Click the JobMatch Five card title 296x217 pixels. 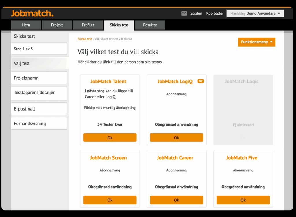[x=242, y=158]
